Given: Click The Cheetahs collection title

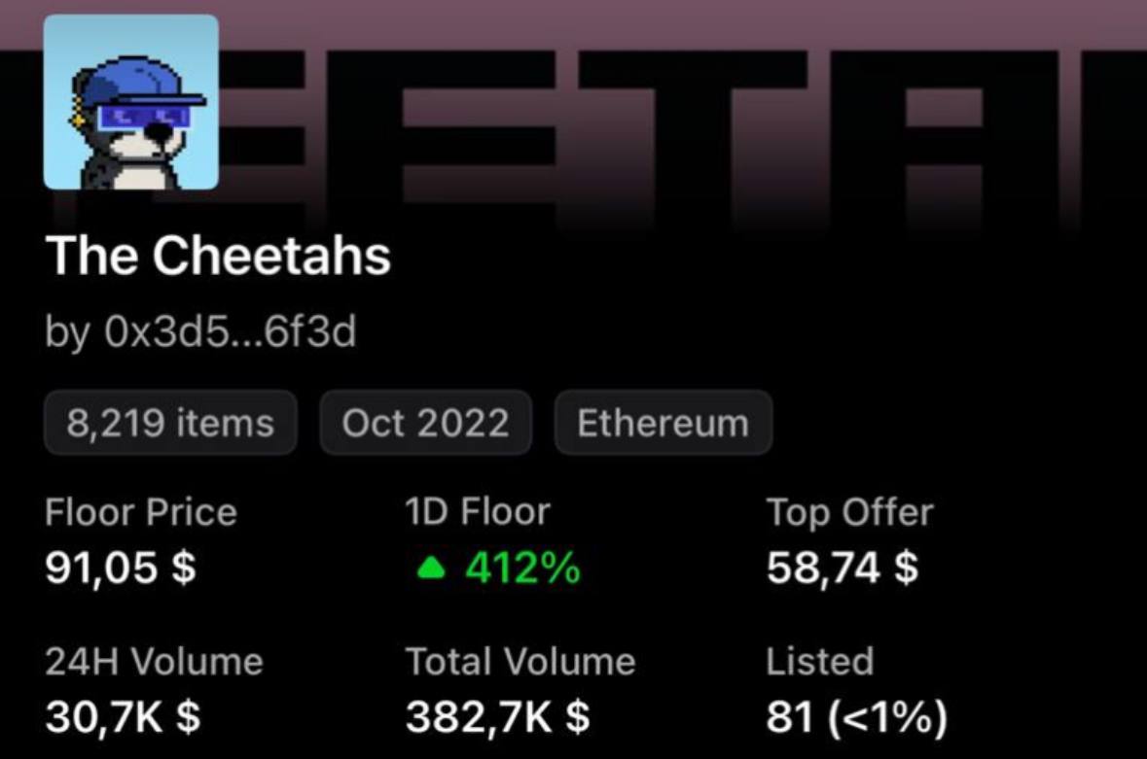Looking at the screenshot, I should coord(218,256).
